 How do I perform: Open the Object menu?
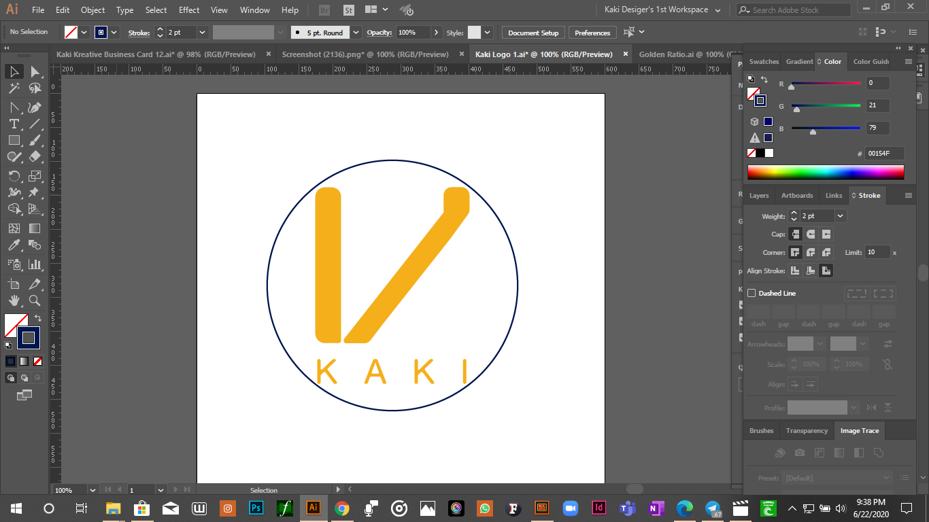tap(92, 10)
